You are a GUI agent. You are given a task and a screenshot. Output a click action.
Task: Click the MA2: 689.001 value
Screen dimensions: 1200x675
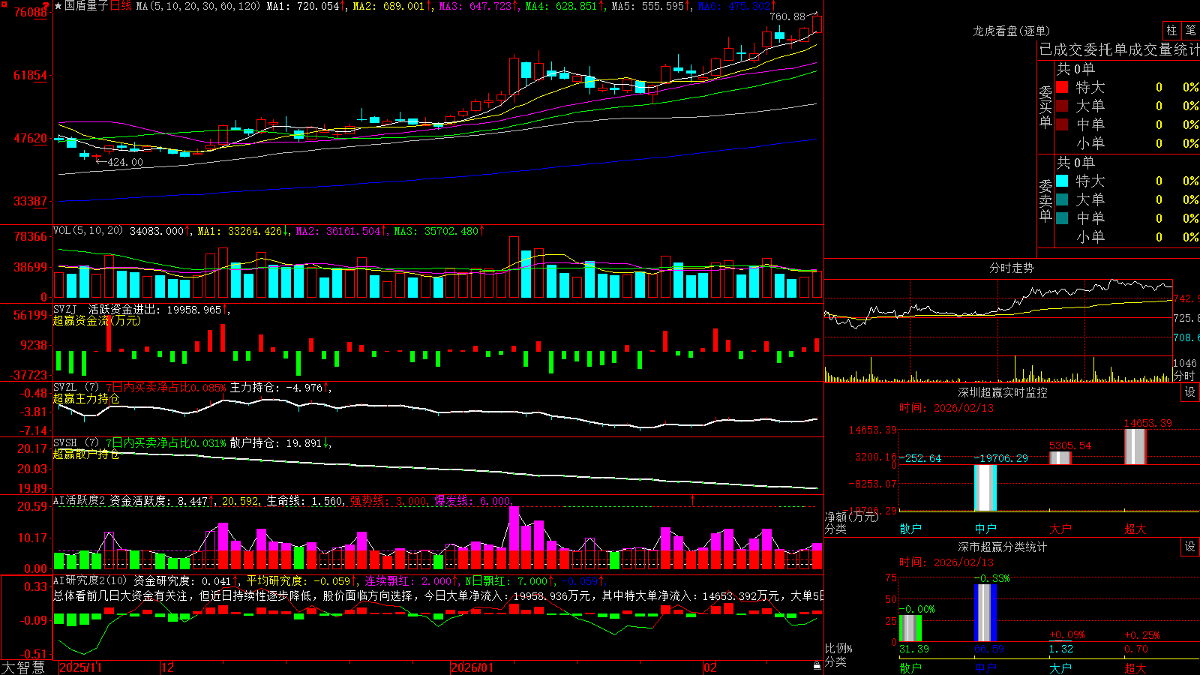tap(388, 6)
